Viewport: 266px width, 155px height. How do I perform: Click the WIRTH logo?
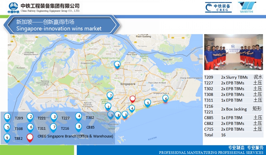(247, 7)
